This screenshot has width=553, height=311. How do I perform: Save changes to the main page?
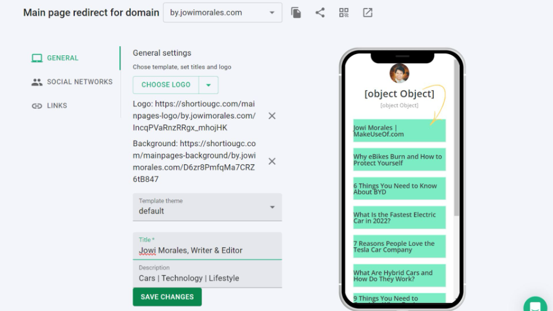167,297
